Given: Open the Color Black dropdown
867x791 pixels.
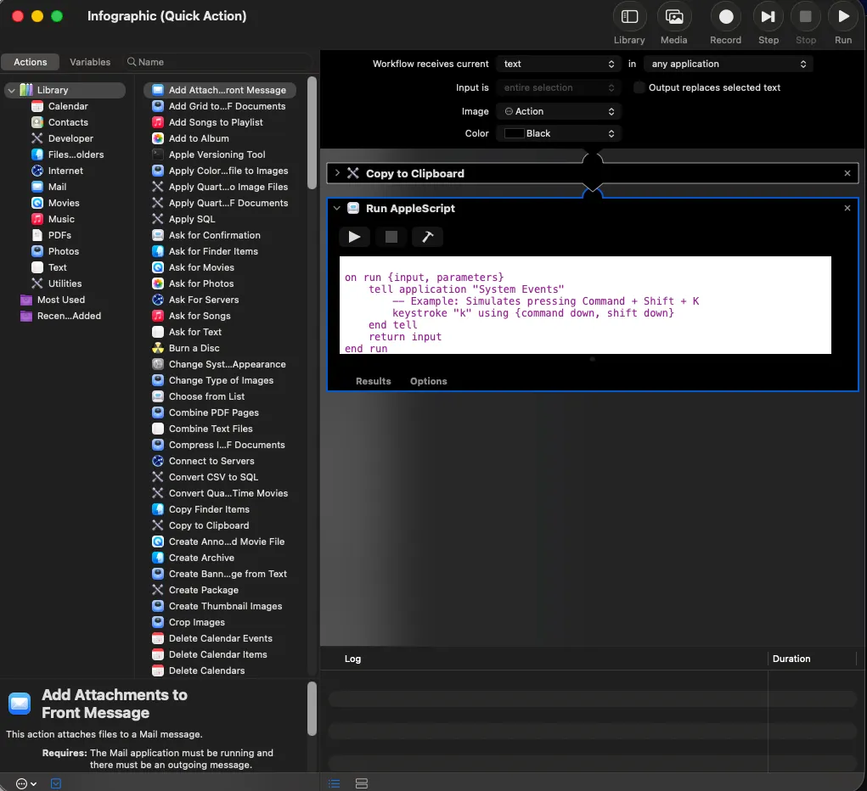Looking at the screenshot, I should click(559, 133).
